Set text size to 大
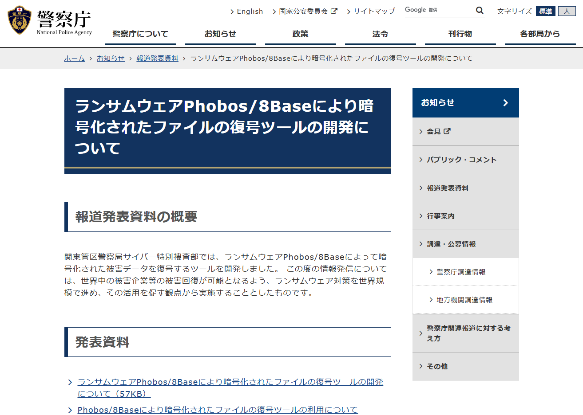Screen dimensions: 583x415 pos(567,12)
